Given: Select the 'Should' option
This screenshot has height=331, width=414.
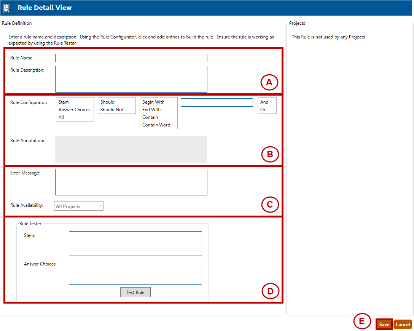Looking at the screenshot, I should [107, 102].
